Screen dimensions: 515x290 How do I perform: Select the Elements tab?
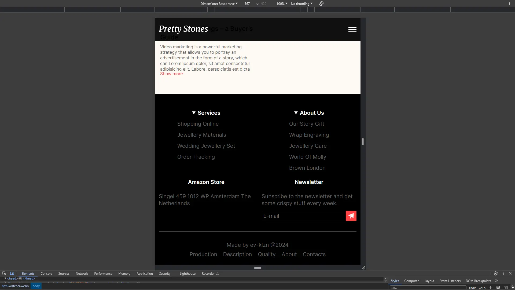pos(28,273)
